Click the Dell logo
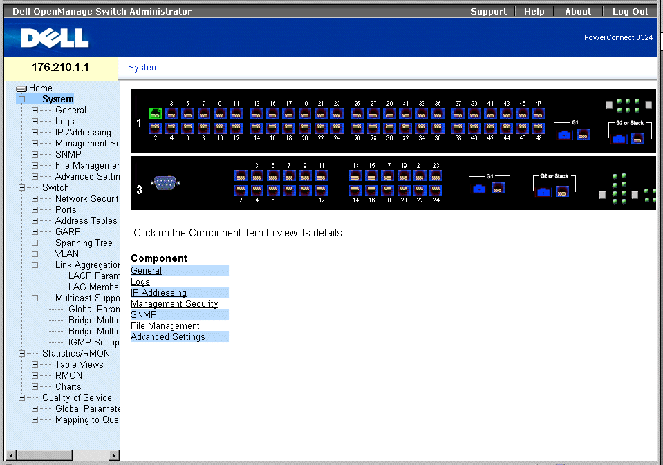663x465 pixels. coord(55,38)
